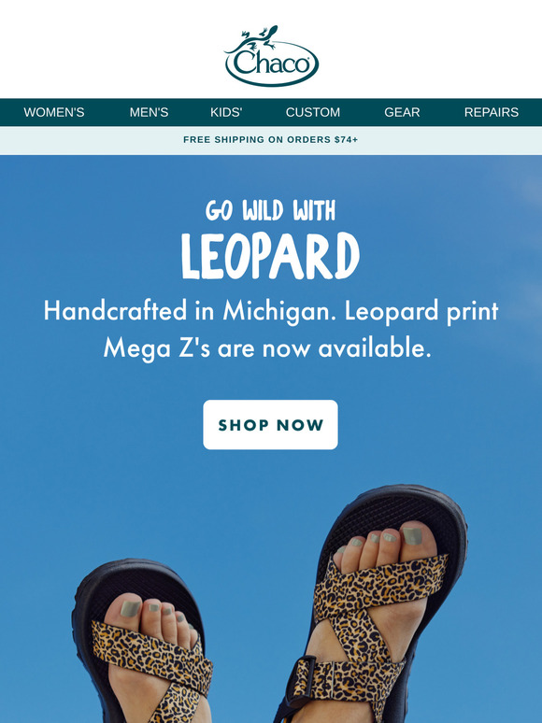Open the WOMEN'S navigation tab
Image resolution: width=542 pixels, height=723 pixels.
tap(54, 112)
